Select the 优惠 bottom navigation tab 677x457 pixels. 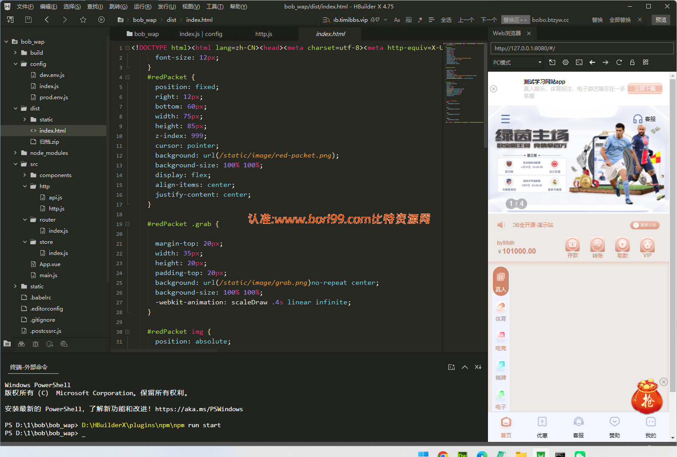coord(542,427)
